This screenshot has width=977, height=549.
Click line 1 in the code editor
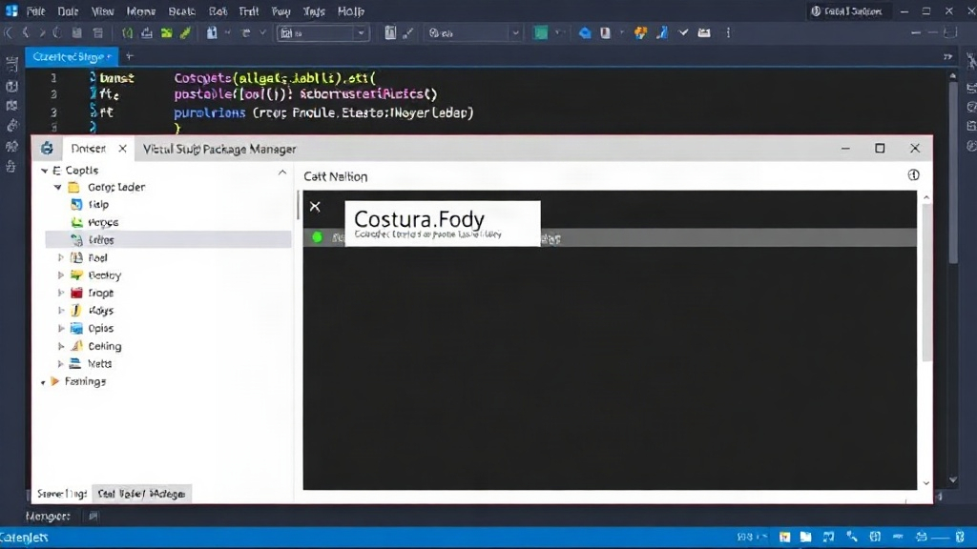pos(274,78)
